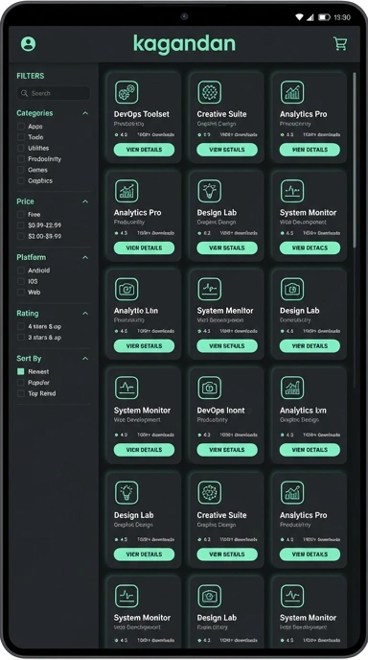Check the Apps category checkbox

point(21,127)
